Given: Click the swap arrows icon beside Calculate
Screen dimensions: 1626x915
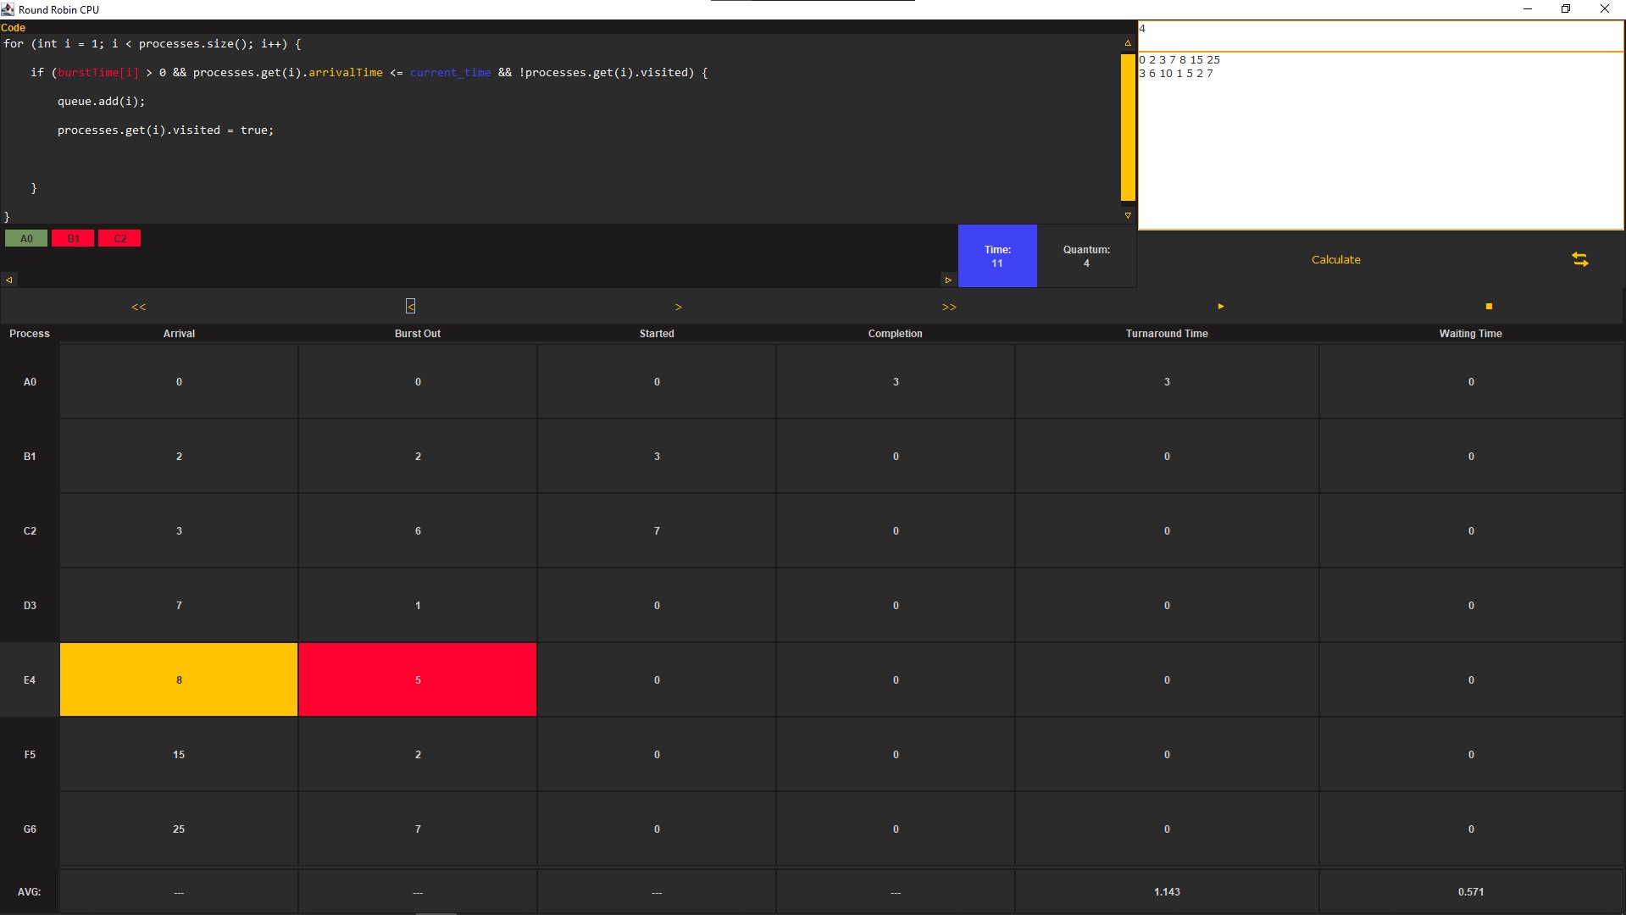Looking at the screenshot, I should click(x=1579, y=259).
